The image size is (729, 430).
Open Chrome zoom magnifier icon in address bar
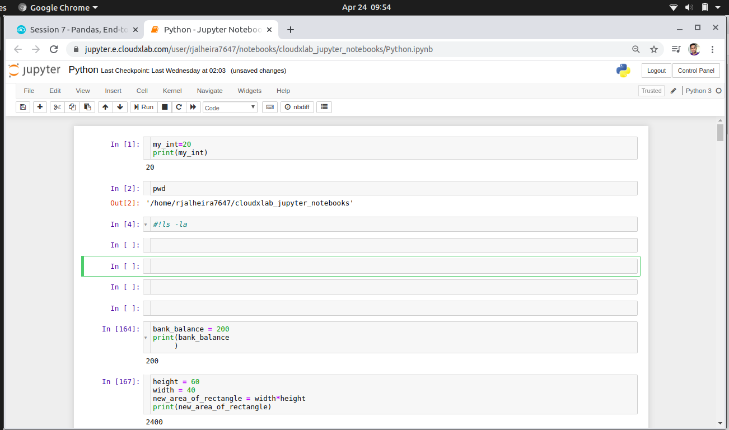click(636, 49)
